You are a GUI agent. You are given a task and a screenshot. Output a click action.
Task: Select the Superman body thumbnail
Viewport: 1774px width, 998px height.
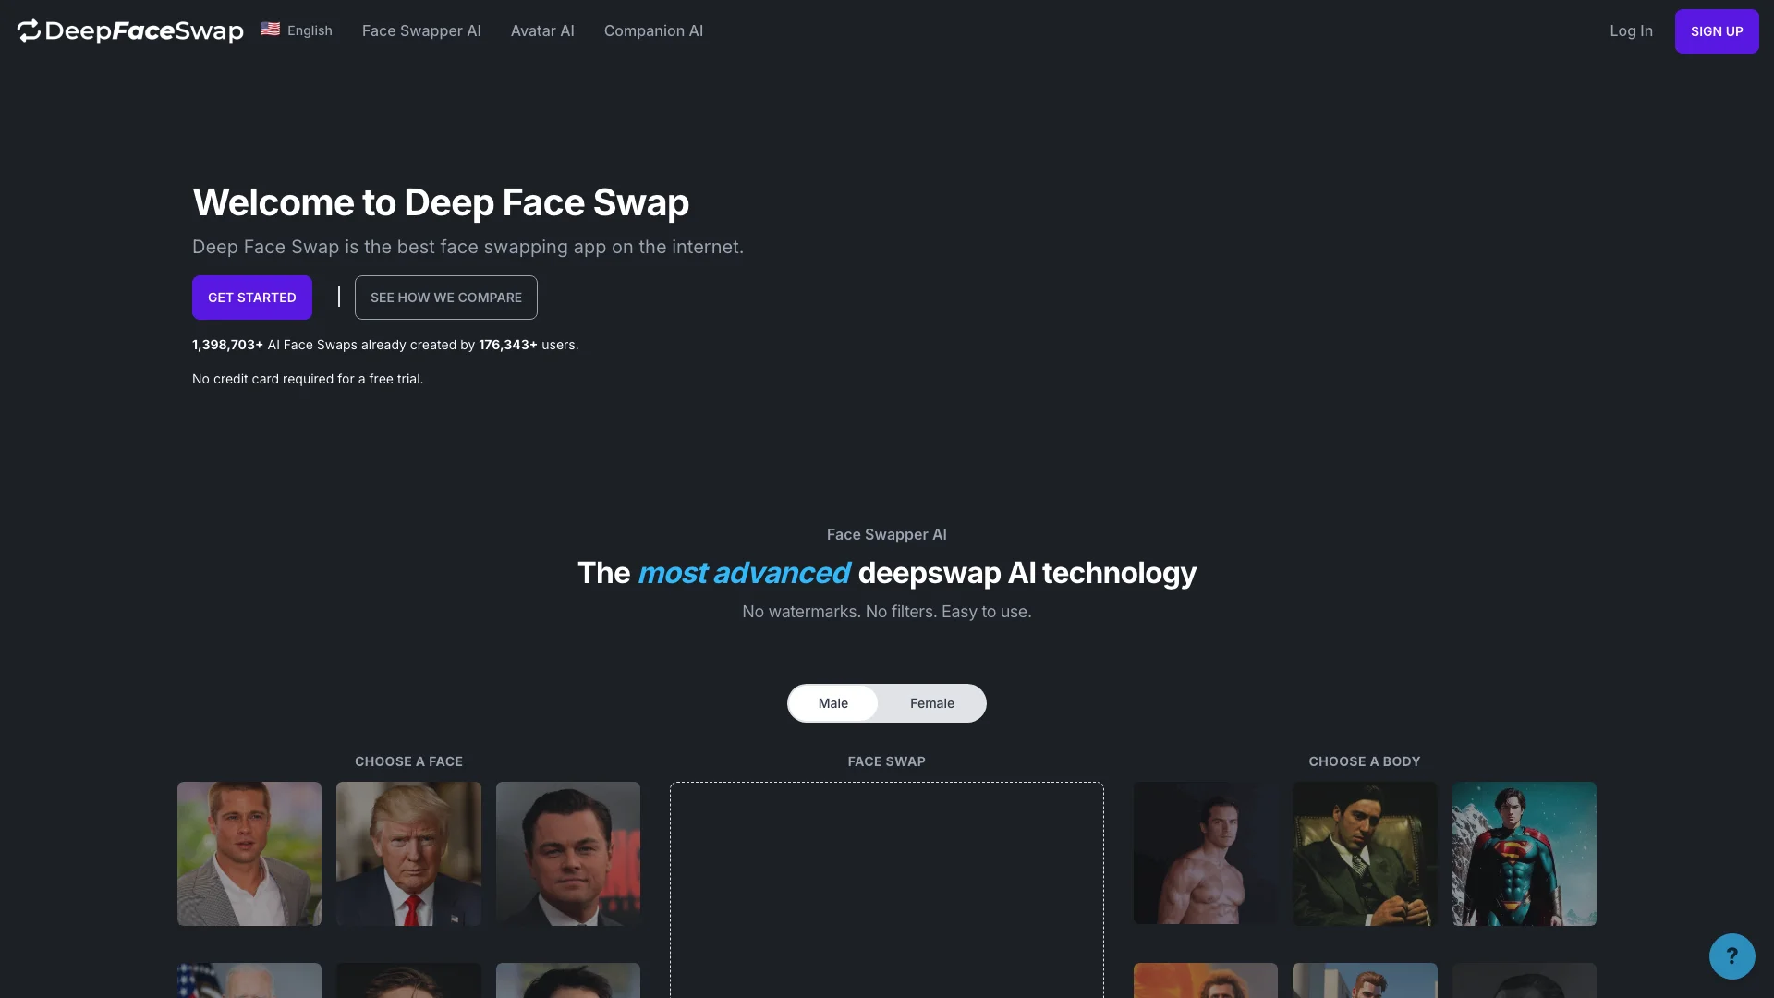coord(1523,853)
